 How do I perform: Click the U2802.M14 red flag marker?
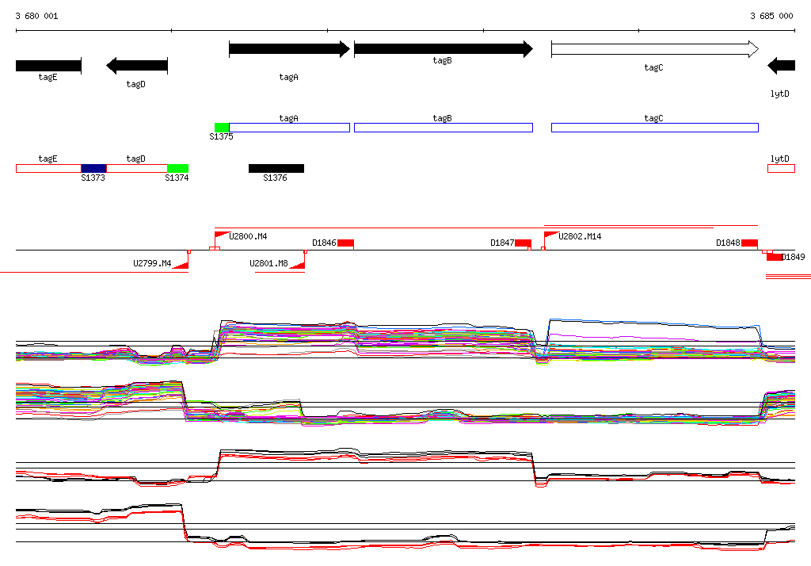tap(551, 235)
